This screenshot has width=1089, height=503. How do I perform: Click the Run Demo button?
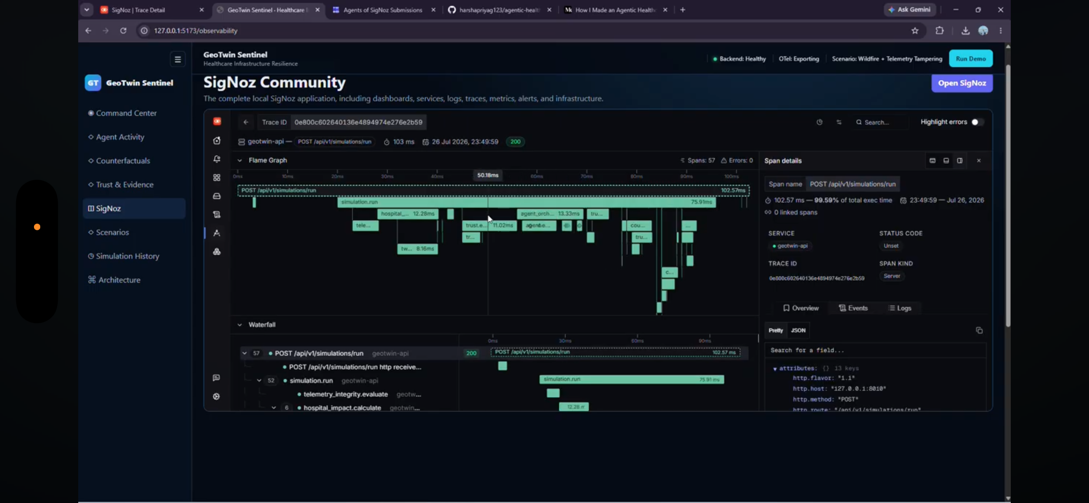coord(971,59)
